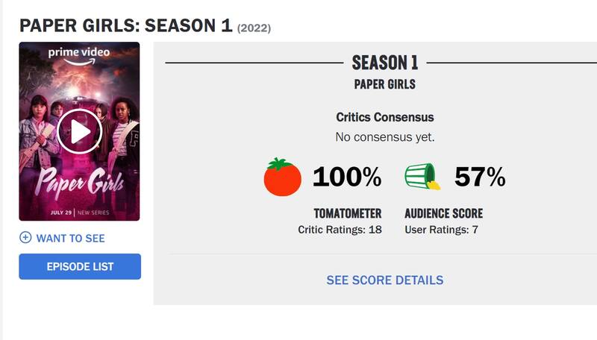597x340 pixels.
Task: Click the 57% audience score
Action: point(480,177)
